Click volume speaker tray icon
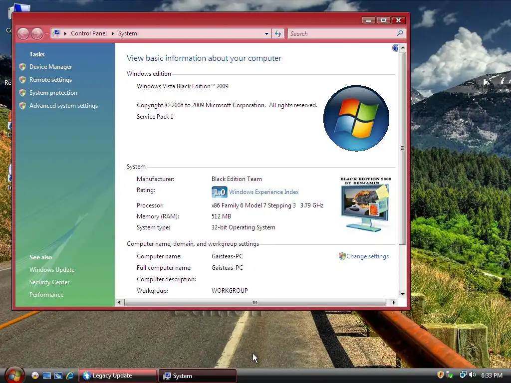 click(x=472, y=375)
